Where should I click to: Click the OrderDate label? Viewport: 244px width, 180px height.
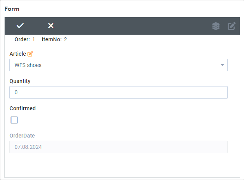point(22,136)
